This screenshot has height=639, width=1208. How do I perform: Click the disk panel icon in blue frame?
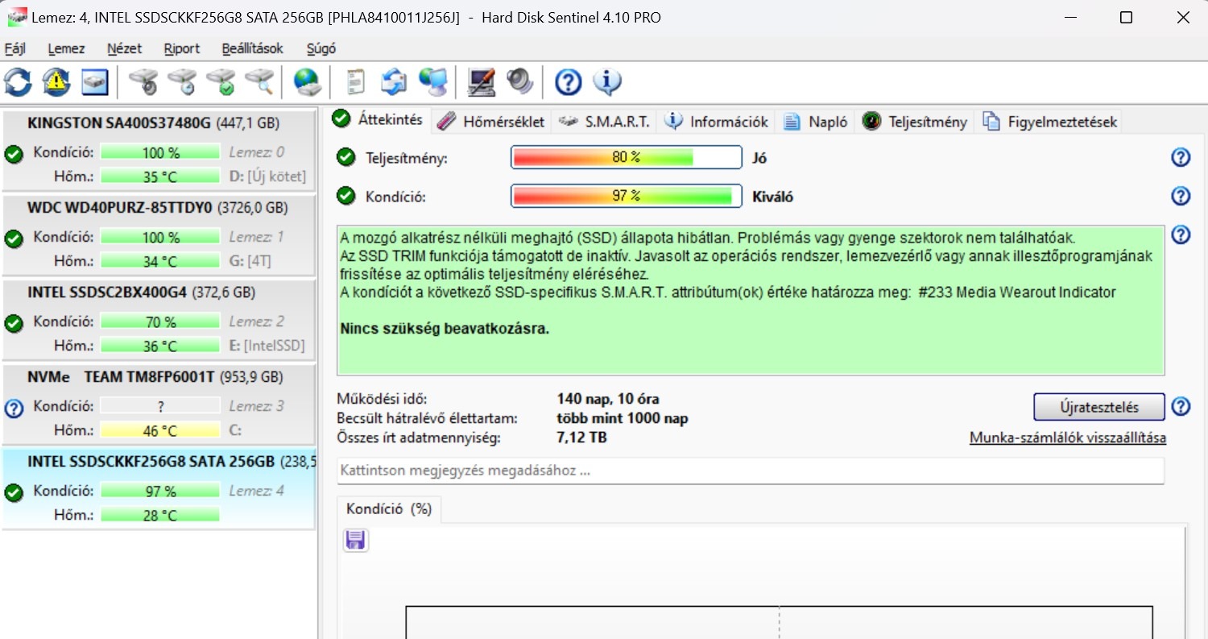tap(94, 81)
